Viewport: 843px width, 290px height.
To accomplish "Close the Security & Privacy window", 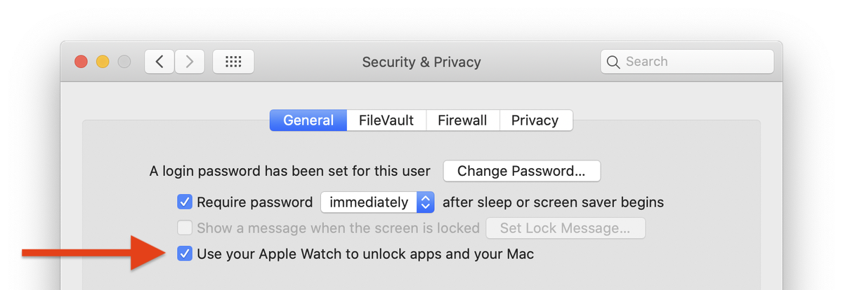I will [x=81, y=62].
